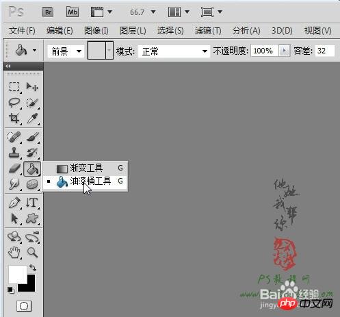Open the 视图(V) menu

[x=317, y=31]
